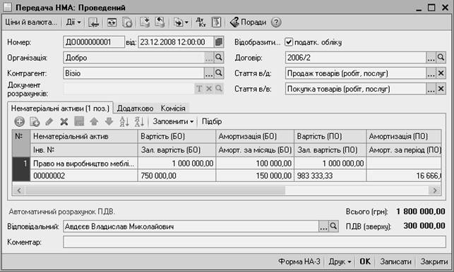Image resolution: width=454 pixels, height=272 pixels.
Task: Click the Поради tips button
Action: tap(248, 23)
